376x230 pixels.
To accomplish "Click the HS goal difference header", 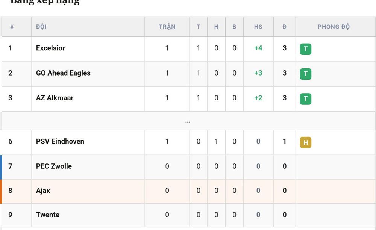I will click(x=258, y=27).
